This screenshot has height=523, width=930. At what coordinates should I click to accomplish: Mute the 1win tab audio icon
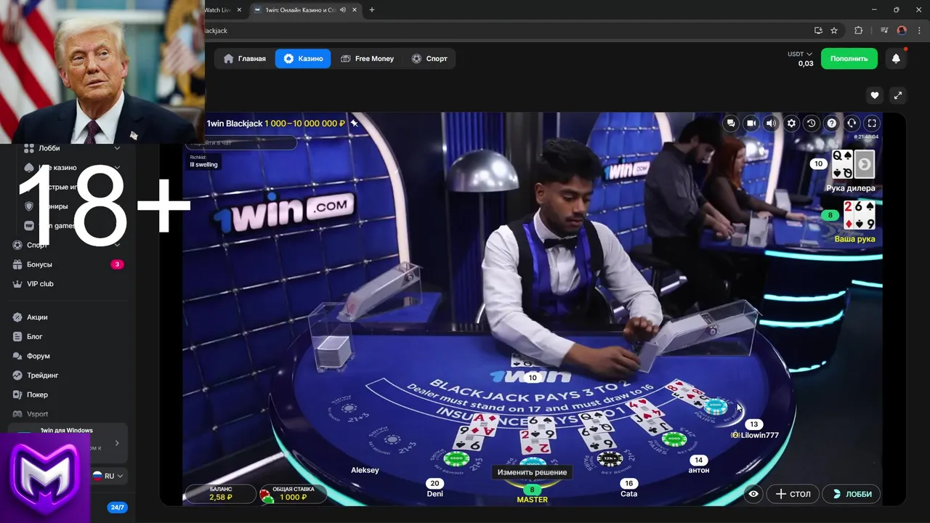click(342, 10)
